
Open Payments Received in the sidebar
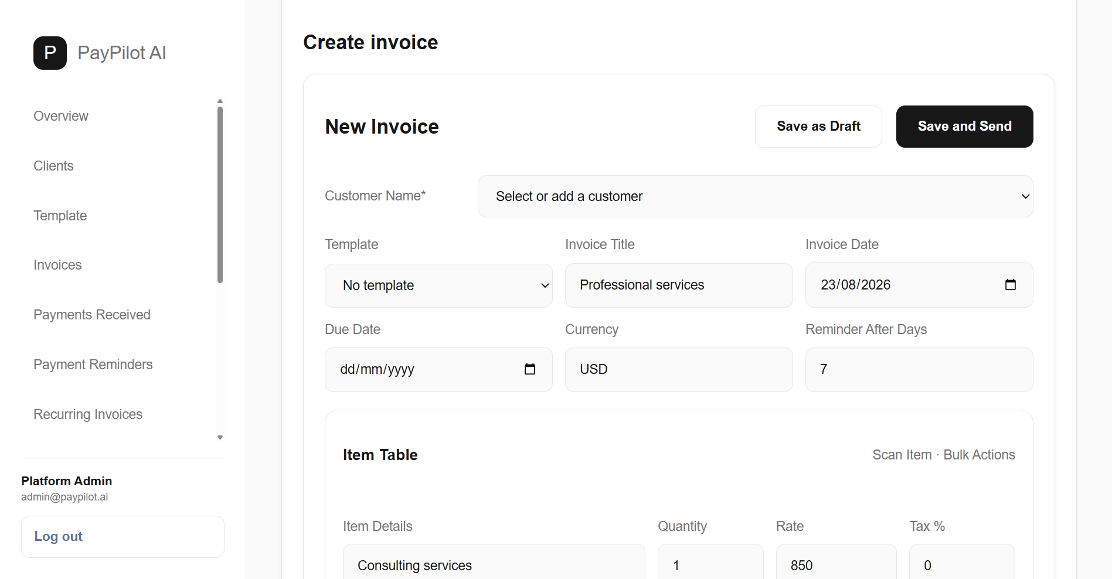pyautogui.click(x=92, y=315)
